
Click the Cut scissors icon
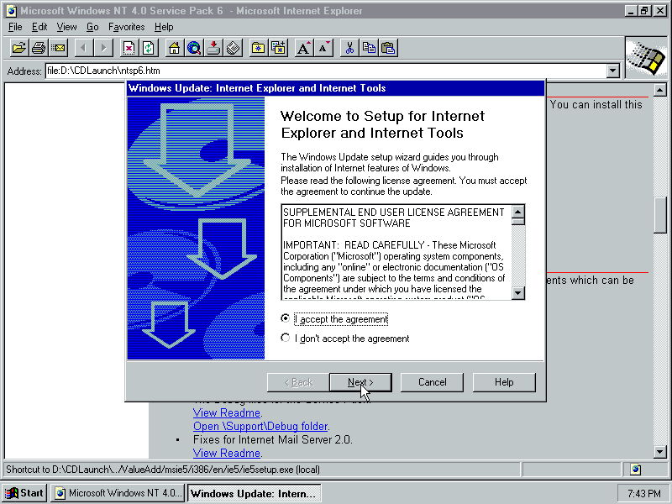click(349, 48)
